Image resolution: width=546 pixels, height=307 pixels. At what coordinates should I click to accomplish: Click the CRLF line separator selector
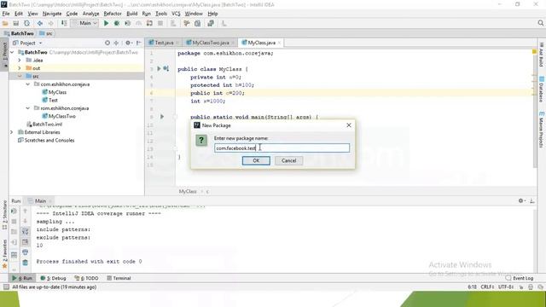click(x=487, y=287)
